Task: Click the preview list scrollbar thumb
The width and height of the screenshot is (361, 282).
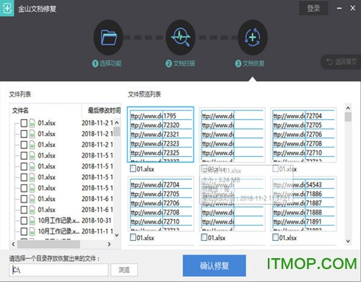Action: [348, 117]
